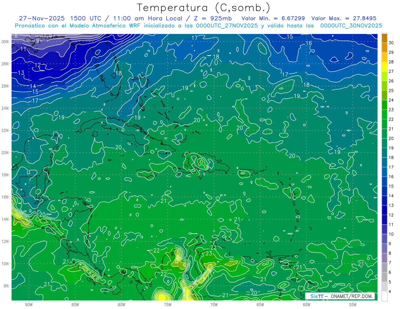Click the "60W" longitude axis label

(307, 305)
